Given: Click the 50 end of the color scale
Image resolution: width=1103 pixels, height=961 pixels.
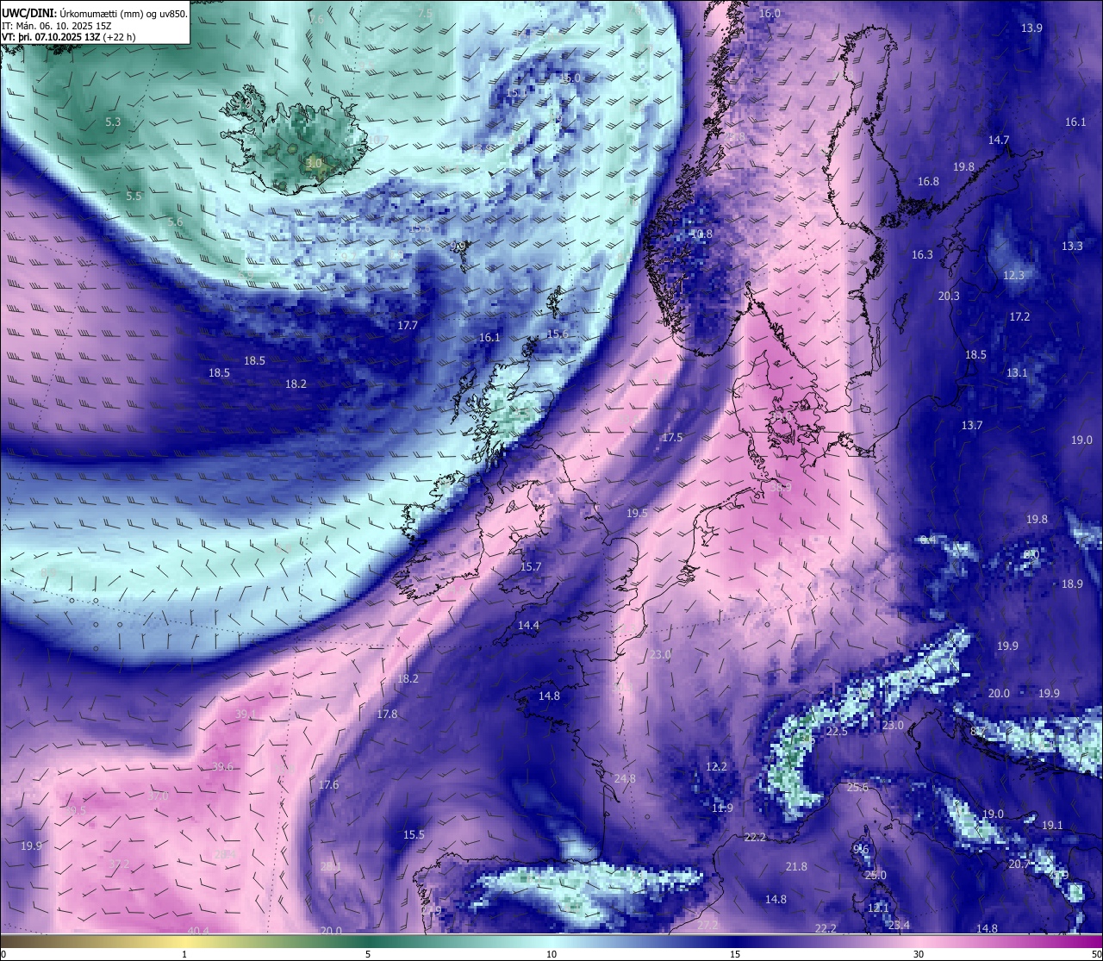Looking at the screenshot, I should point(1095,954).
